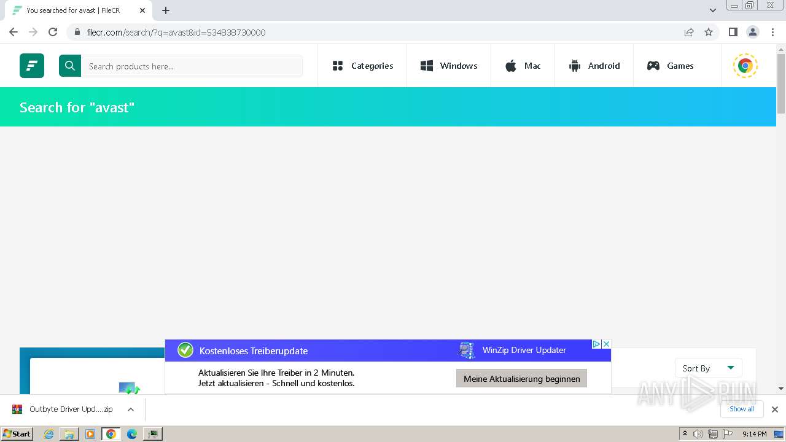Open the browser side panel
Screen dimensions: 786x442
[733, 32]
